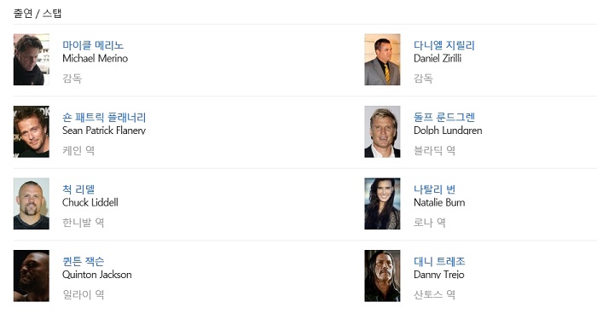View Natalie Burn's photo

(x=382, y=203)
